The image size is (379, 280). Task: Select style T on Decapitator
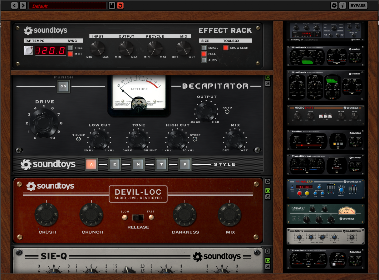[161, 164]
